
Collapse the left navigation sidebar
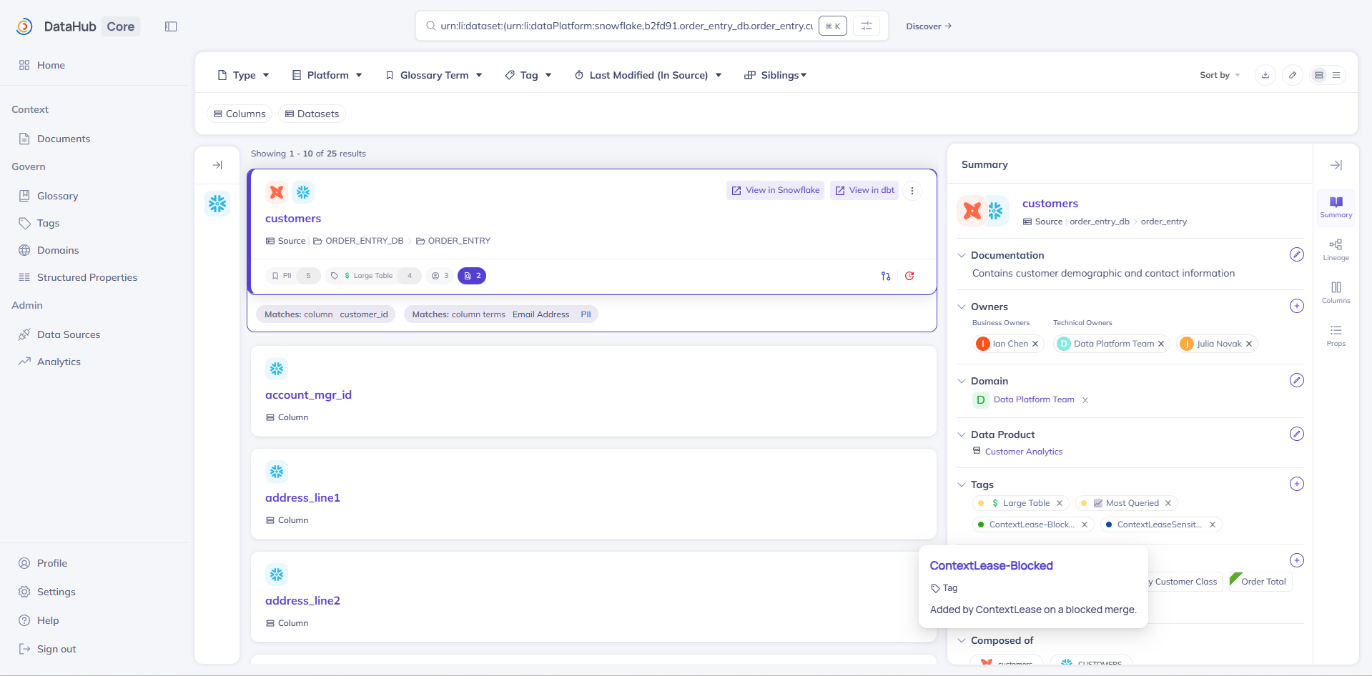click(x=171, y=26)
